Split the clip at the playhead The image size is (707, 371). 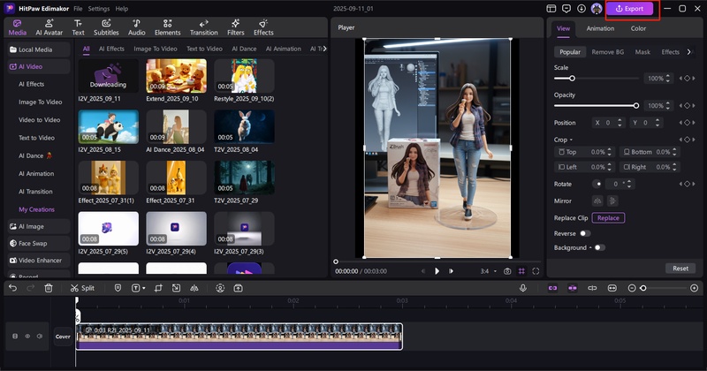(82, 288)
